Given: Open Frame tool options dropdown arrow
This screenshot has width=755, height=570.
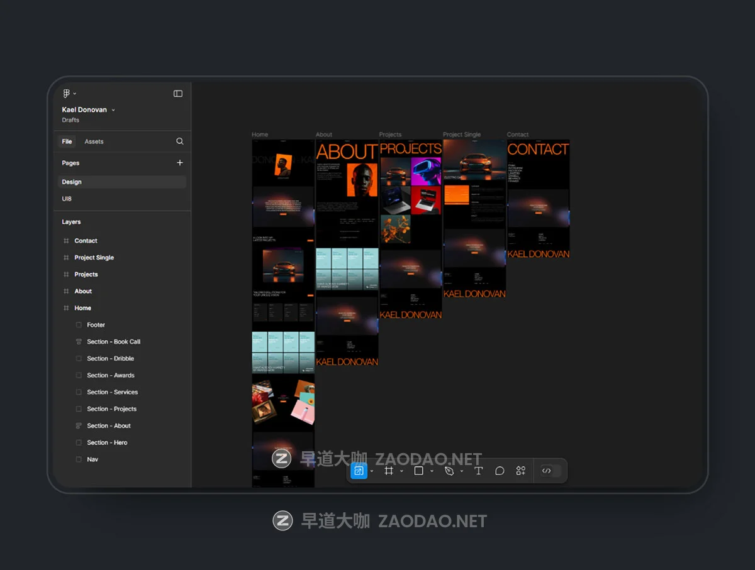Looking at the screenshot, I should tap(401, 471).
